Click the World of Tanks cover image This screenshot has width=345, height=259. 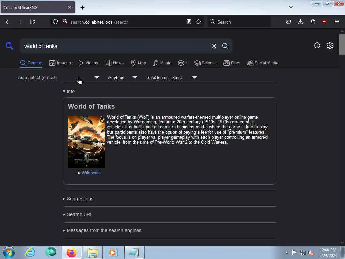point(87,142)
